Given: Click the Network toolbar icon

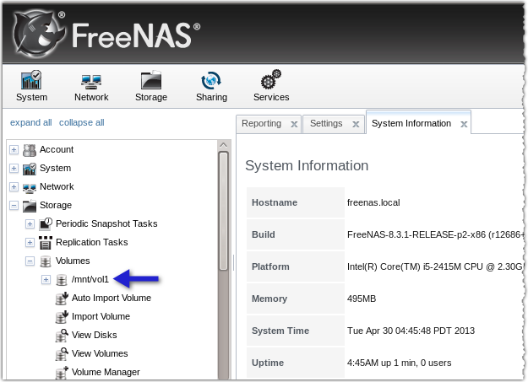Looking at the screenshot, I should pyautogui.click(x=91, y=82).
